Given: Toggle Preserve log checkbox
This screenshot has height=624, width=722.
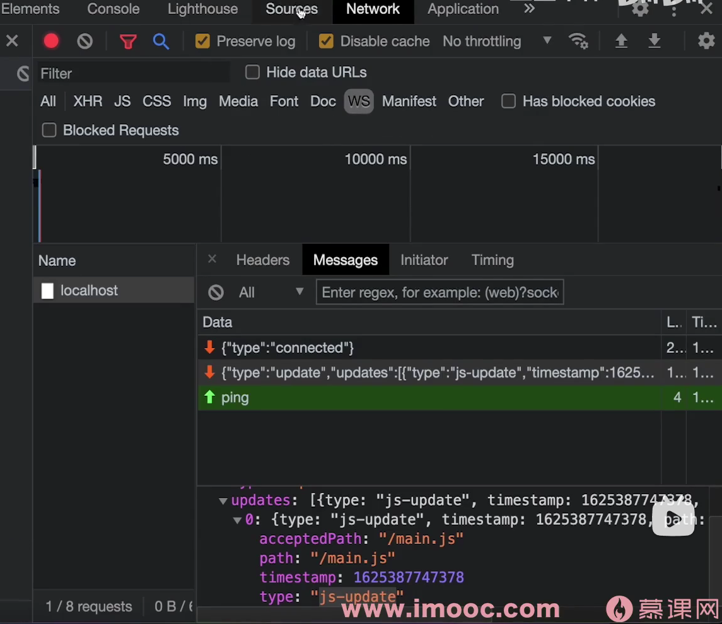Looking at the screenshot, I should click(202, 41).
